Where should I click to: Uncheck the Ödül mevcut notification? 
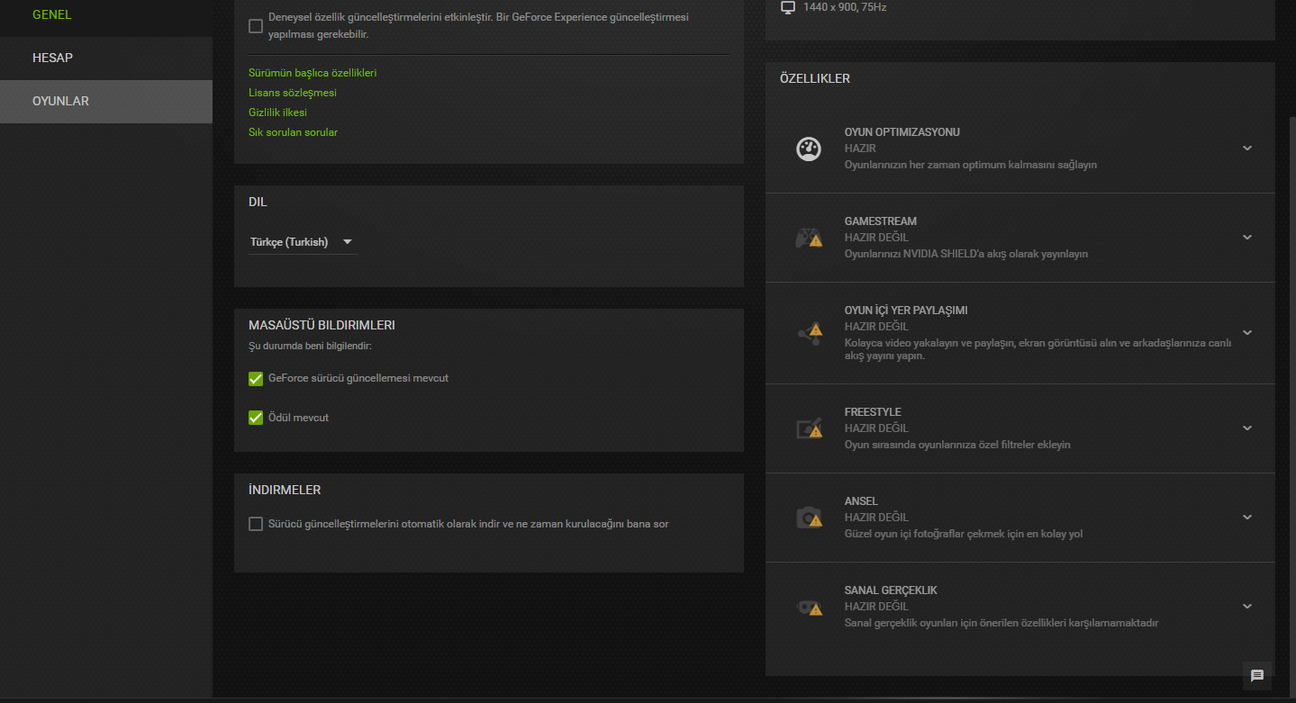[256, 418]
